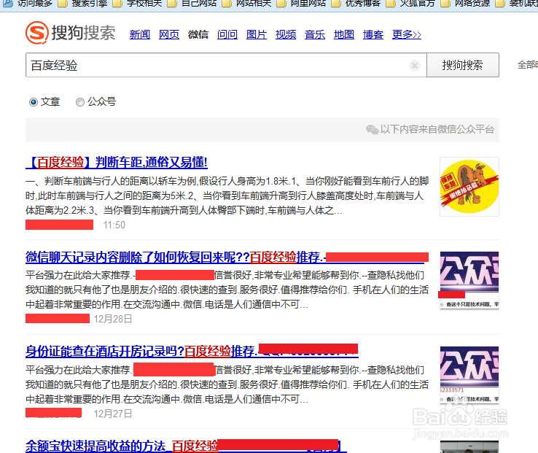Expand the 更多>> categories link
This screenshot has width=538, height=453.
tap(407, 35)
